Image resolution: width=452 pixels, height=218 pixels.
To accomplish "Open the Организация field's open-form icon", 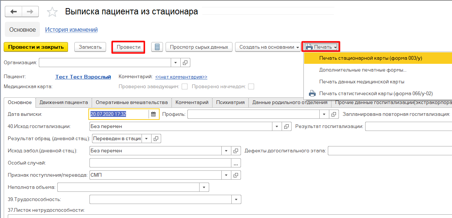I will tap(185, 63).
